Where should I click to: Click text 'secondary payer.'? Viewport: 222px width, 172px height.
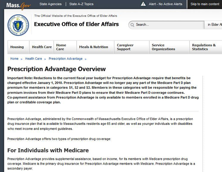20,168
